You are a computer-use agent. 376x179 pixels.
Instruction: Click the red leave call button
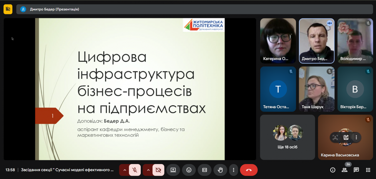coord(249,170)
